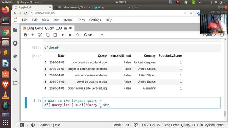Cut selected cell with scissors icon
The image size is (228, 128).
[40, 35]
